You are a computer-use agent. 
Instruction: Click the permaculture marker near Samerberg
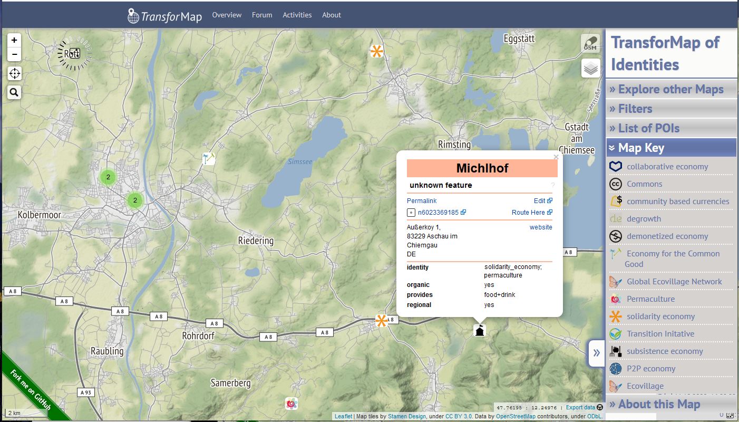coord(291,404)
